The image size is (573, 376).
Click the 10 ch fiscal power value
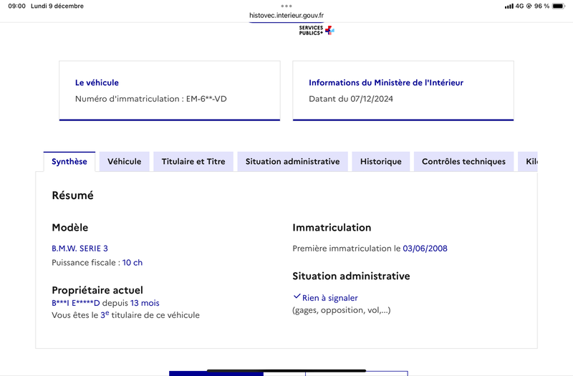tap(133, 263)
